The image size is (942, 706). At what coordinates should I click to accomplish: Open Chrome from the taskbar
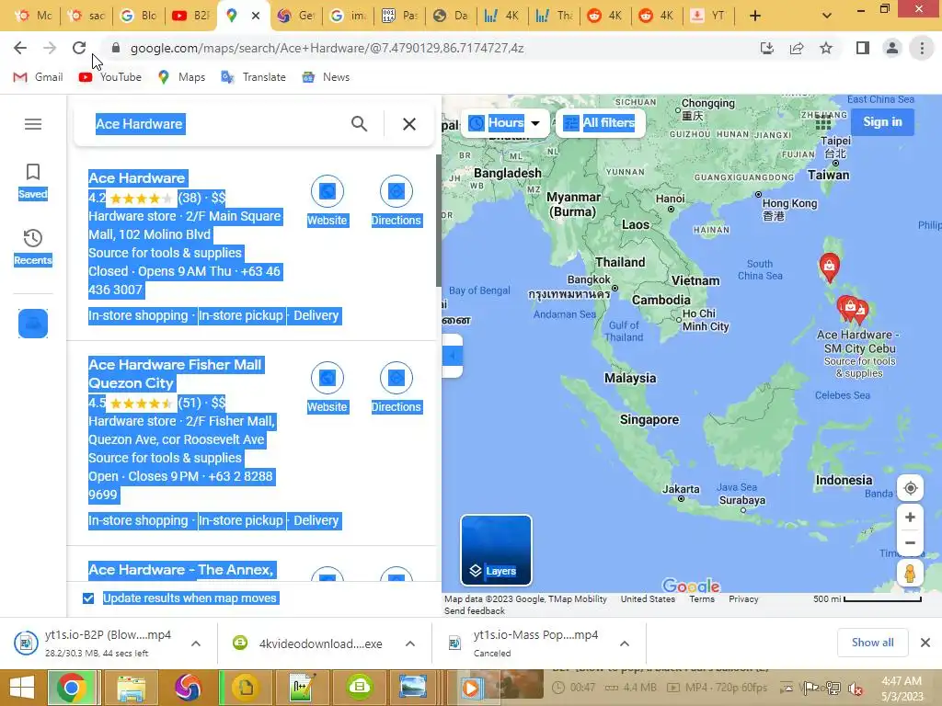(72, 688)
